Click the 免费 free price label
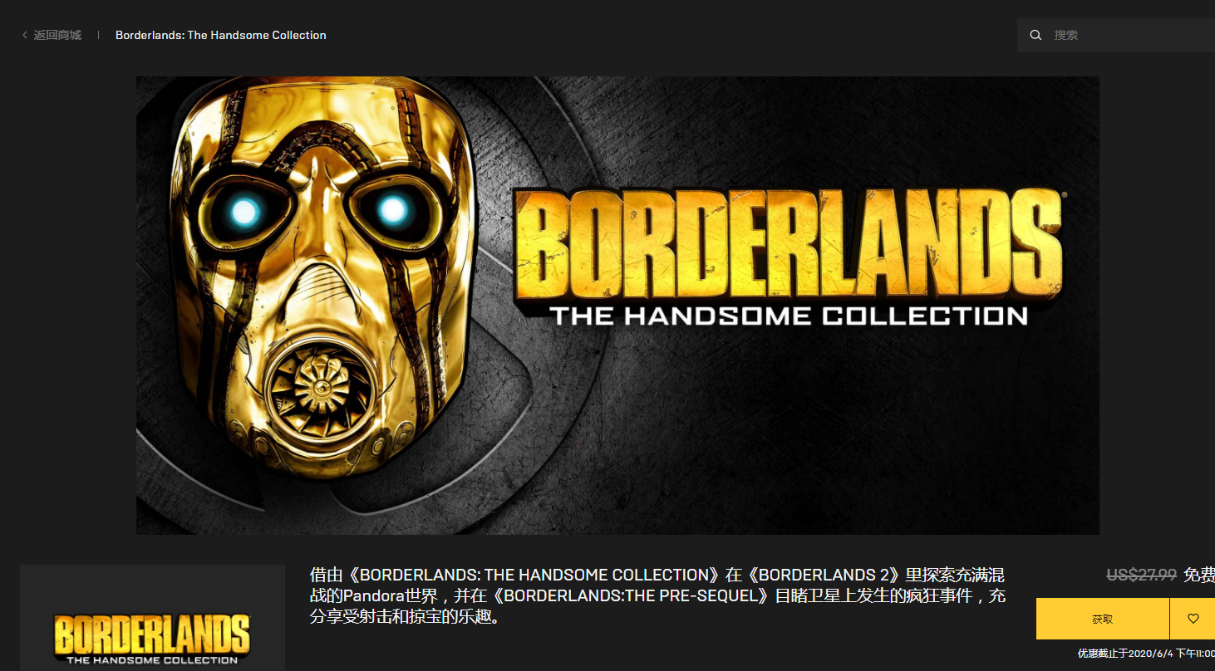Screen dimensions: 1215x671 [x=1199, y=575]
